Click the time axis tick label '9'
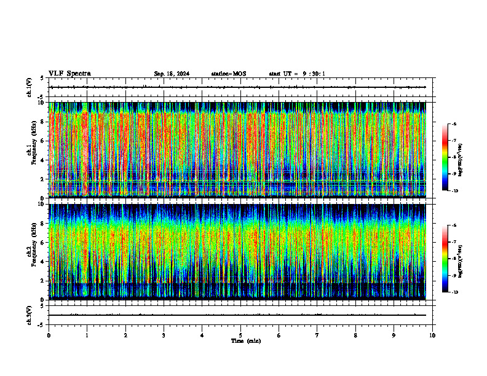Screen dimensions: 487x376 point(394,335)
